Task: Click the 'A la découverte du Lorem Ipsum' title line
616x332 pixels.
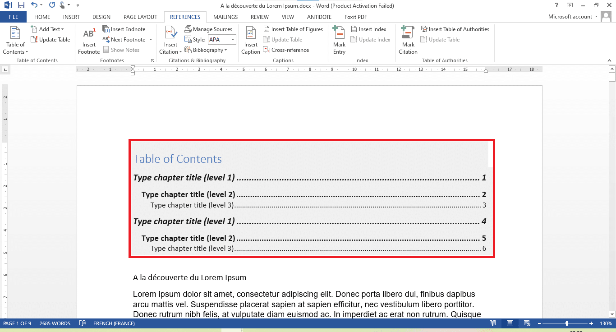Action: 189,277
